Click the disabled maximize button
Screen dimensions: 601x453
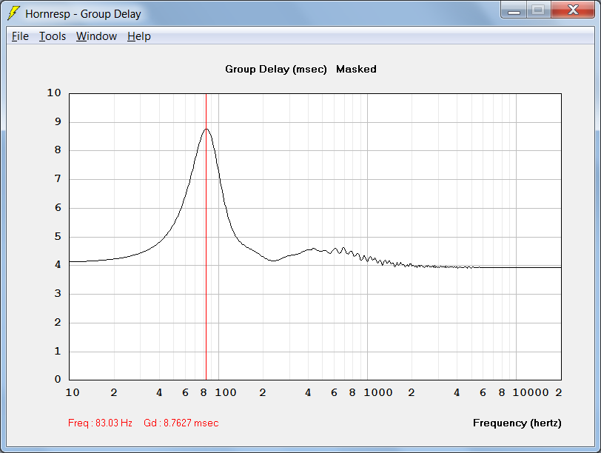tap(538, 10)
